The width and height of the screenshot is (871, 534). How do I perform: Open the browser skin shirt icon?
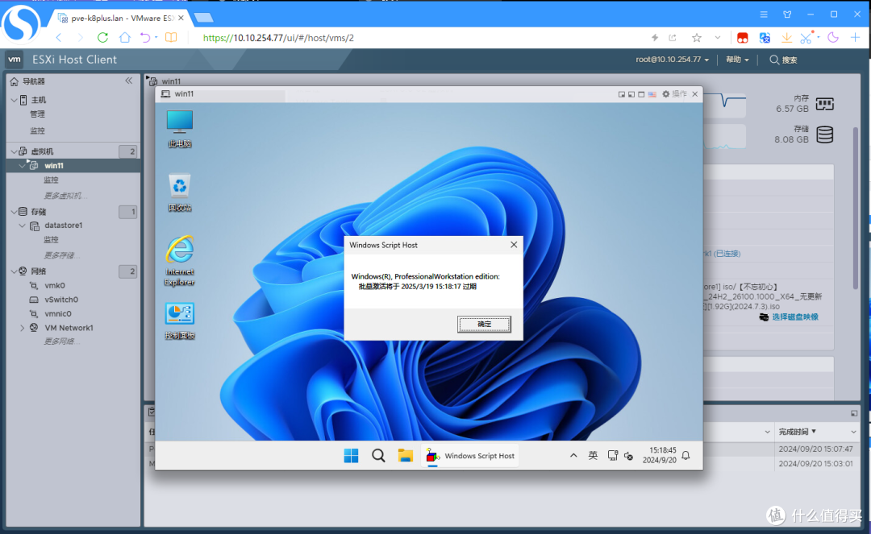[787, 14]
